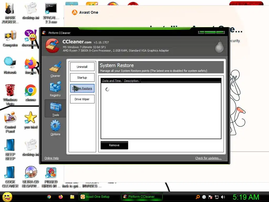
Task: Select the System Restore tool tab
Action: pyautogui.click(x=82, y=88)
